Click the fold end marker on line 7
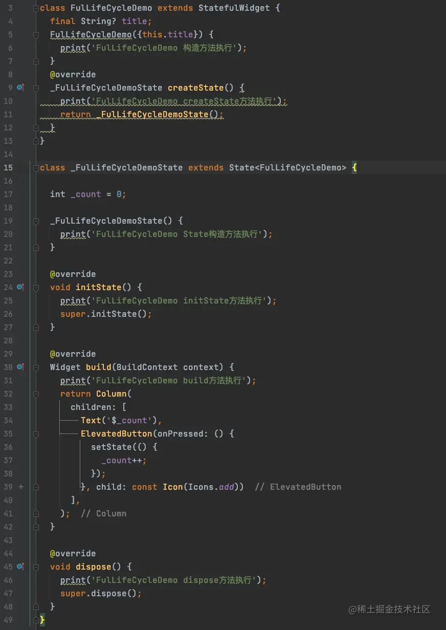The width and height of the screenshot is (446, 630). (36, 61)
